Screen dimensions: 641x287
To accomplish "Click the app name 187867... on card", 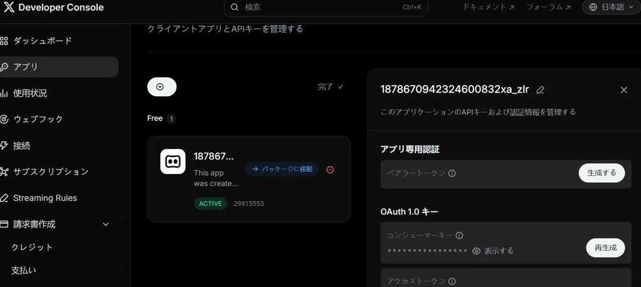I will tap(214, 156).
